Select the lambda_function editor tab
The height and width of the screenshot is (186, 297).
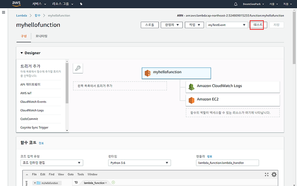pyautogui.click(x=94, y=183)
